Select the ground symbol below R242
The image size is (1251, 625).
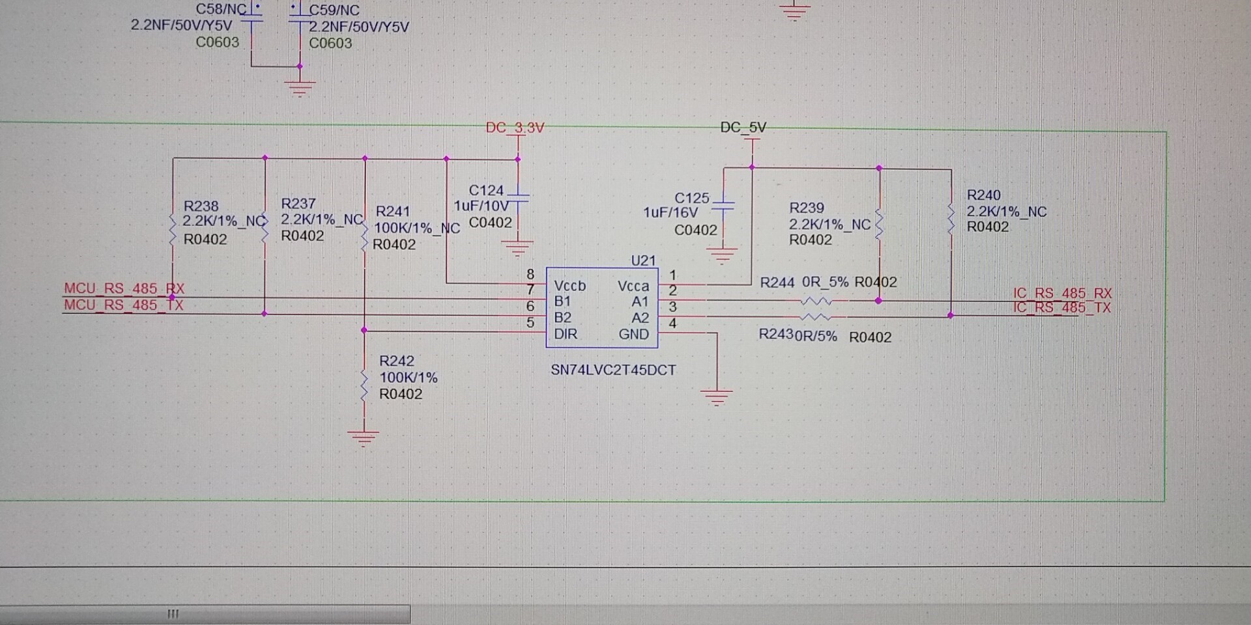point(364,438)
